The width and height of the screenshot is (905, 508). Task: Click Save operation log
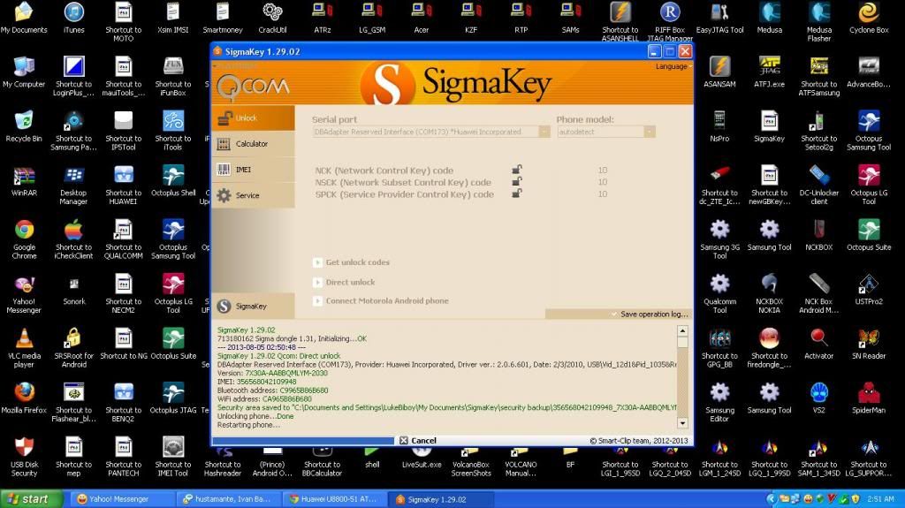(x=652, y=315)
